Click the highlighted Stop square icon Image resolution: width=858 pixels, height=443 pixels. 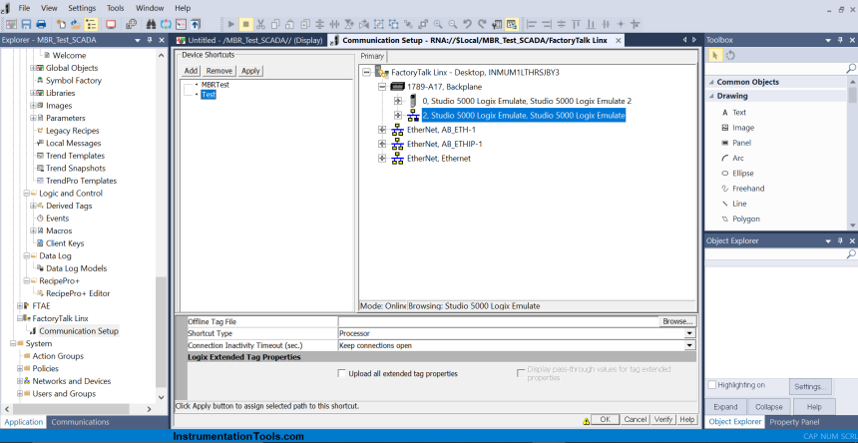point(246,24)
